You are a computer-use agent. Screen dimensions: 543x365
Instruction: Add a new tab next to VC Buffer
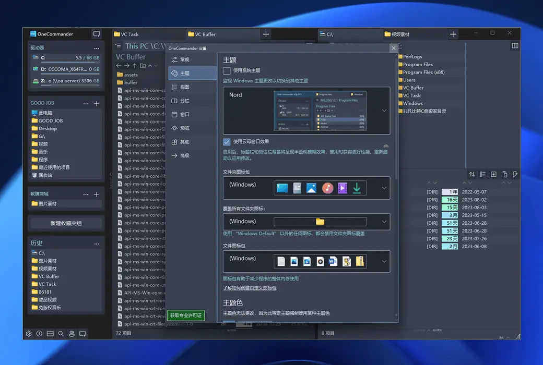pyautogui.click(x=266, y=34)
